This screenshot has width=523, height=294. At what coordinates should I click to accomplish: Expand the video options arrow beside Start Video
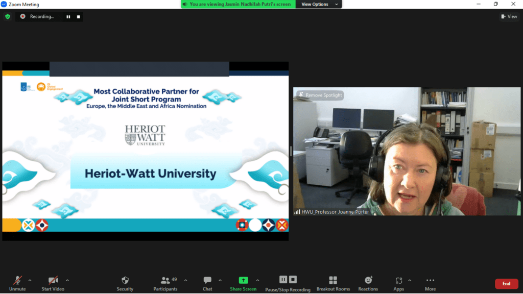point(67,280)
